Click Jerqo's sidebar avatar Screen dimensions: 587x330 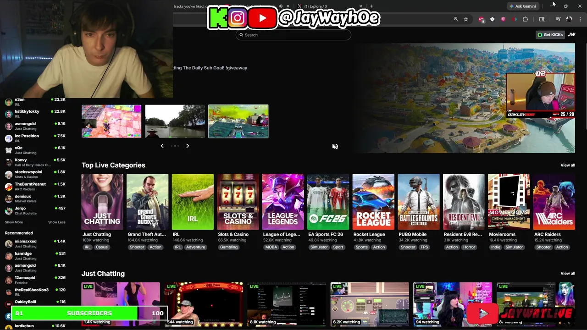pos(9,211)
